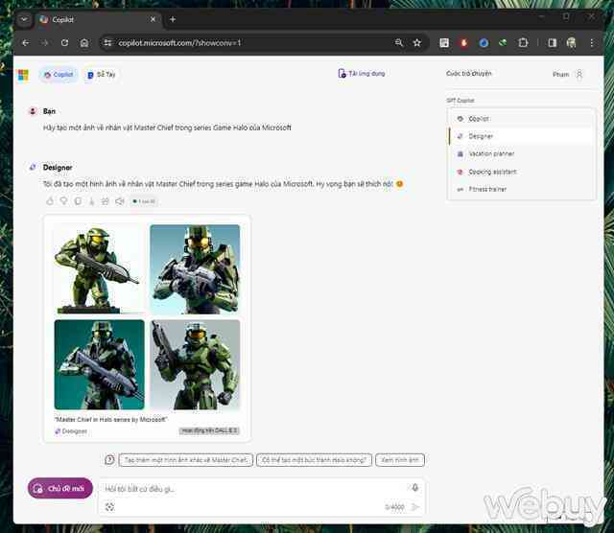Select Copilot in the GPT list

coord(521,119)
